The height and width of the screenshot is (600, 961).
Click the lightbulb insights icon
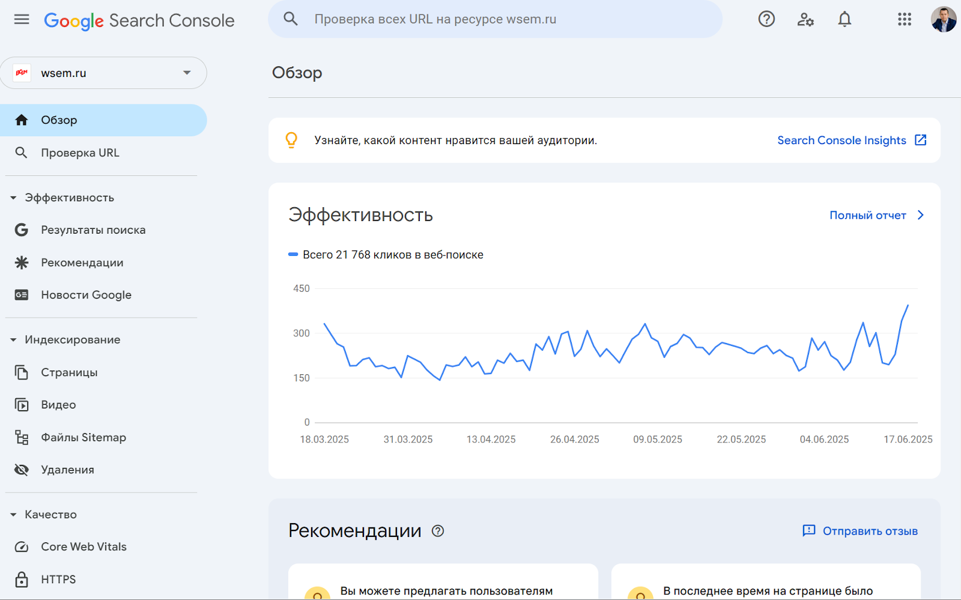point(291,140)
